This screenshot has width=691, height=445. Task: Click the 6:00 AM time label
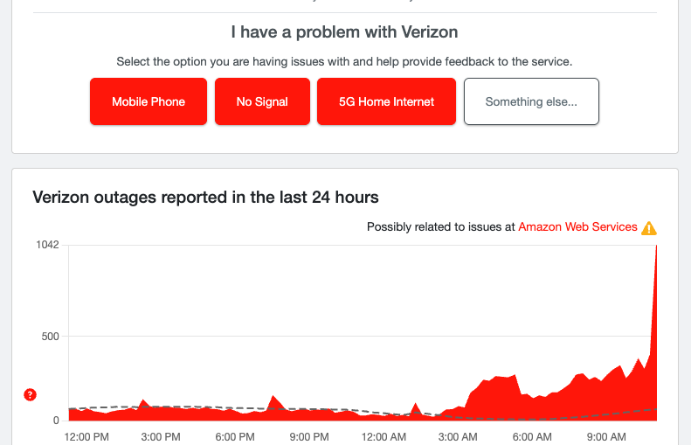(x=532, y=435)
